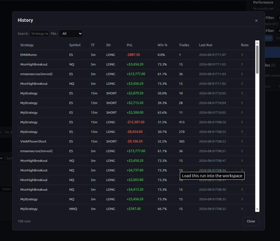Select MyStrategy run with +$5,306.00 PnL
Image resolution: width=280 pixels, height=241 pixels.
[136, 113]
